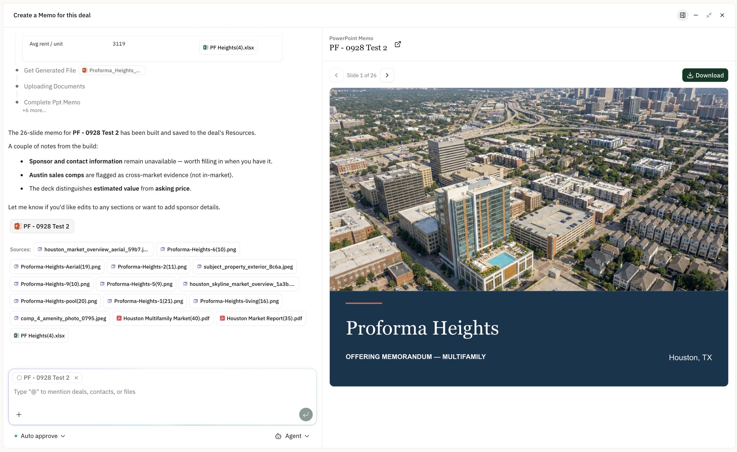Open Houston Multifamily Market(40).pdf source
Viewport: 737px width, 452px height.
coord(163,318)
